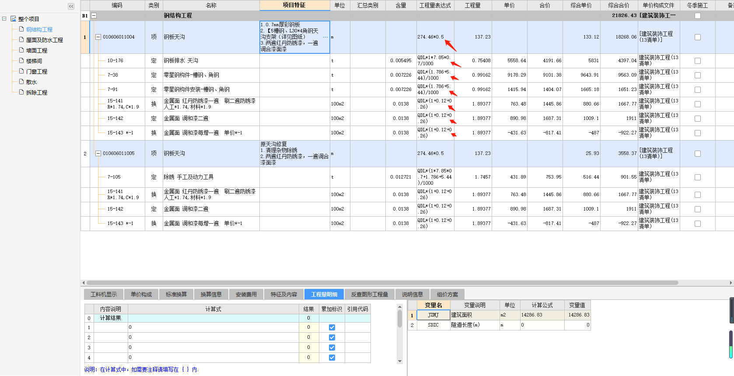Viewport: 734px width, 376px height.
Task: Toggle 冬季施工 checkbox for item 010606011004
Action: pos(698,37)
